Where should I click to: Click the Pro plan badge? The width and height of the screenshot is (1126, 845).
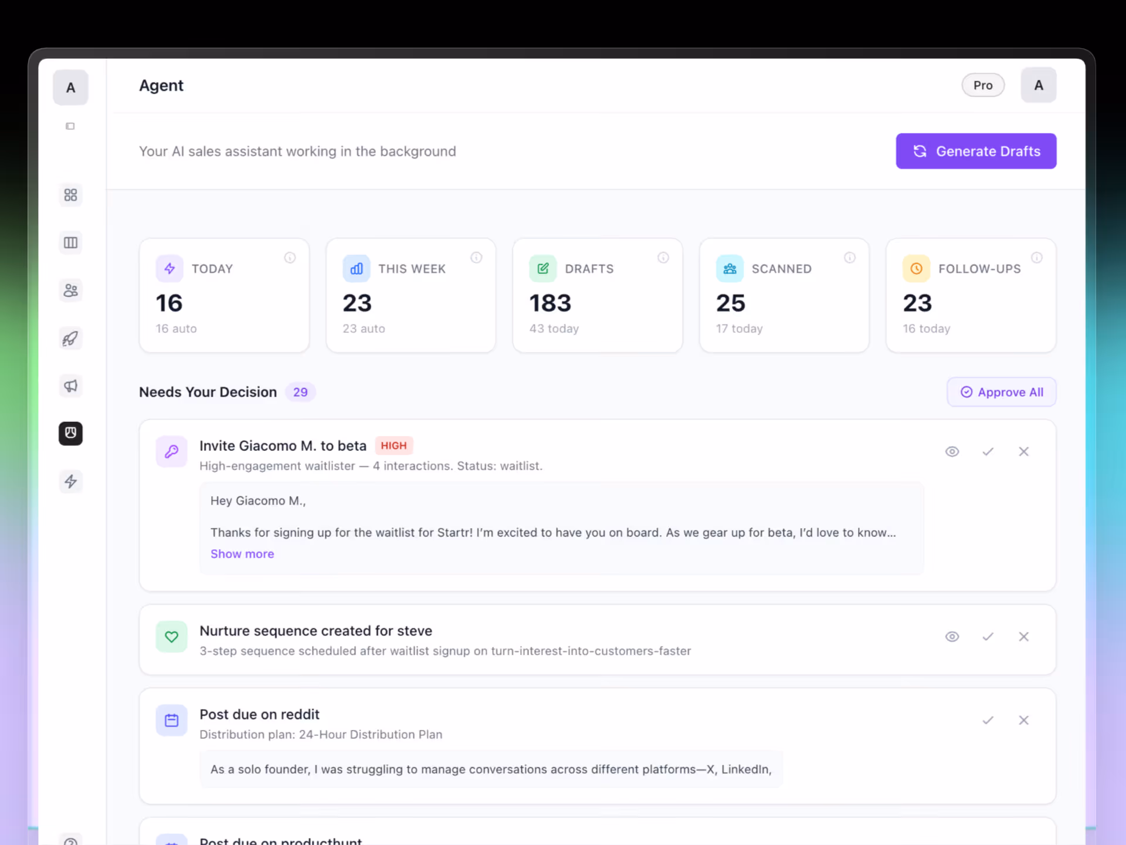tap(983, 85)
